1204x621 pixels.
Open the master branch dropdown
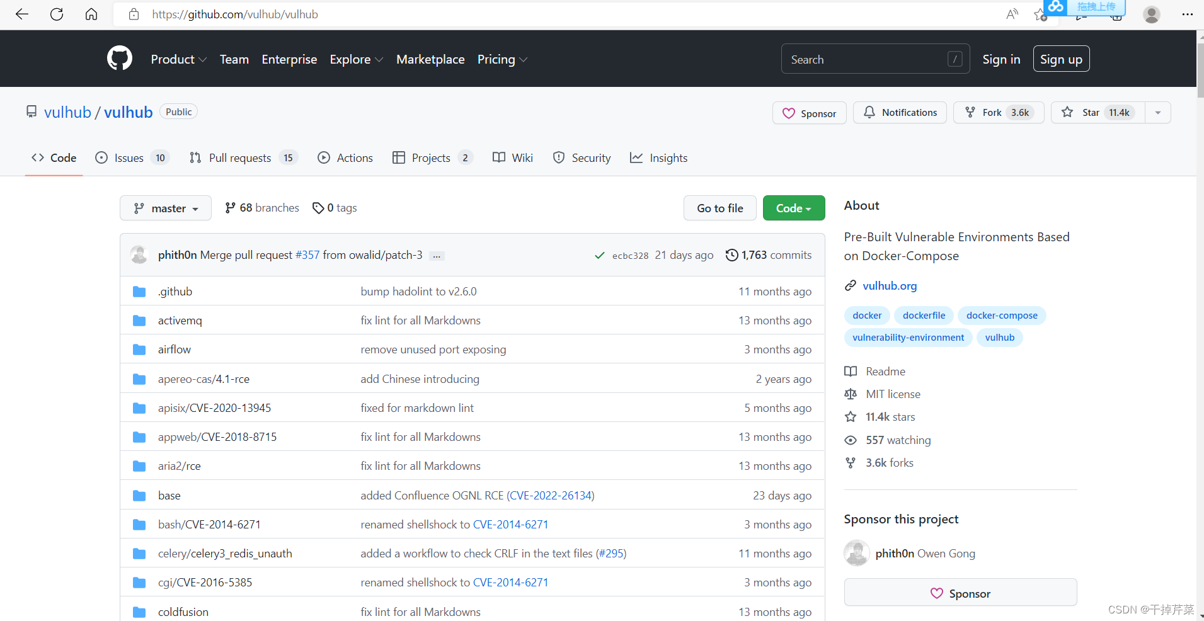click(165, 208)
